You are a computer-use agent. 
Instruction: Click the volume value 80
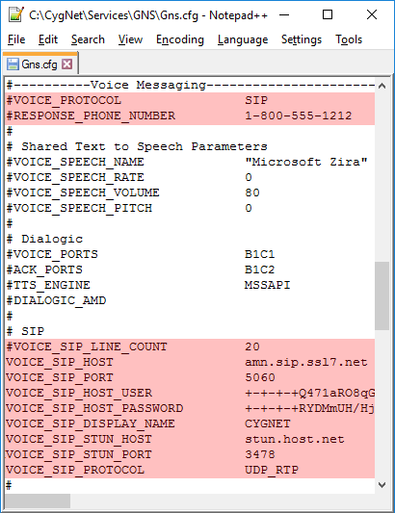click(252, 192)
